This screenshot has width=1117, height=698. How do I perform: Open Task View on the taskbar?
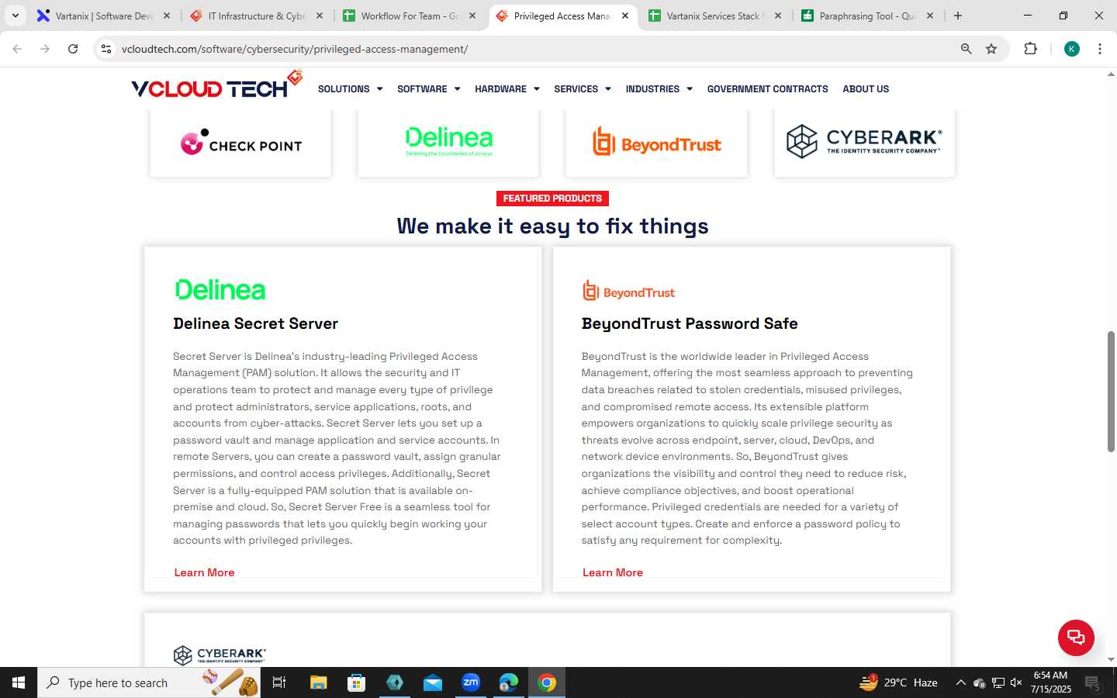coord(279,682)
